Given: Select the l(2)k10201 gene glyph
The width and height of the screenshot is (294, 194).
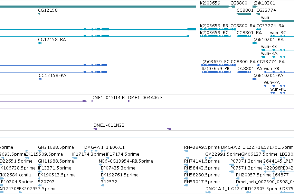Looking at the screenshot, I should pos(255,7).
